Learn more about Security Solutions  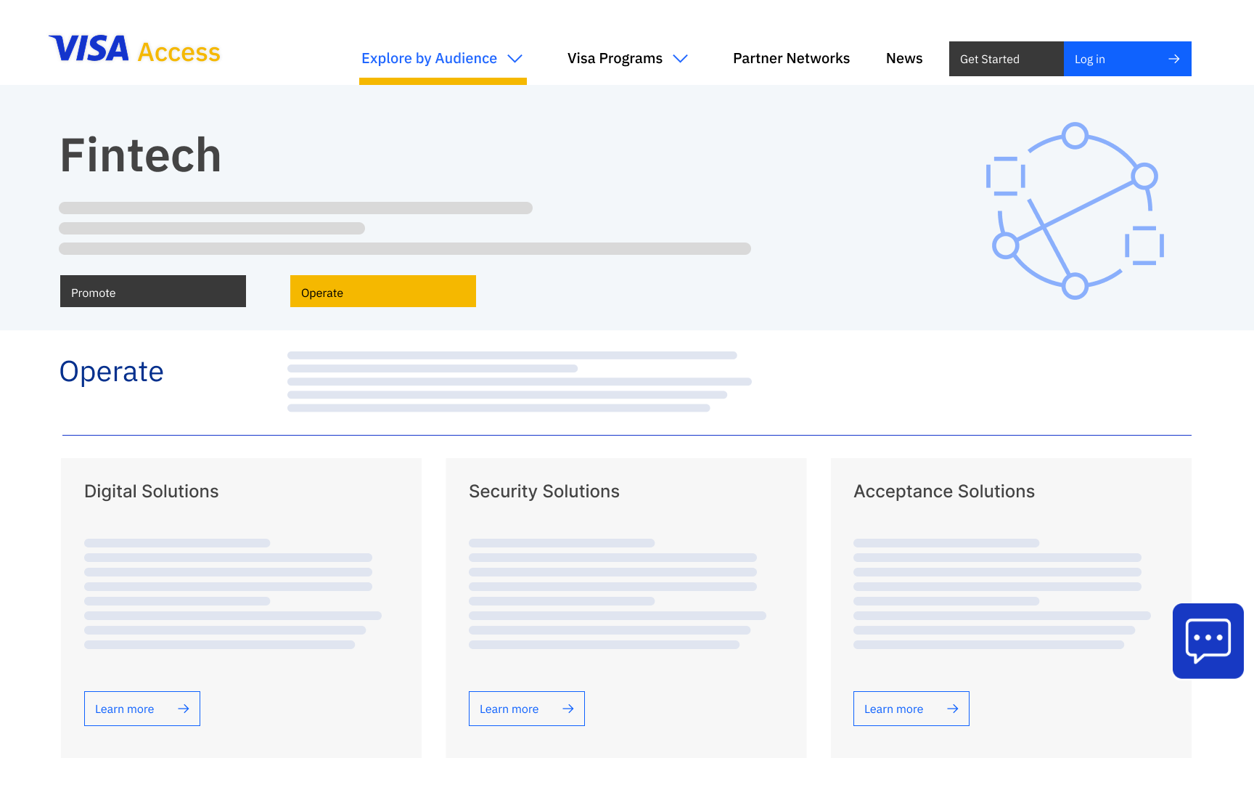[x=527, y=709]
